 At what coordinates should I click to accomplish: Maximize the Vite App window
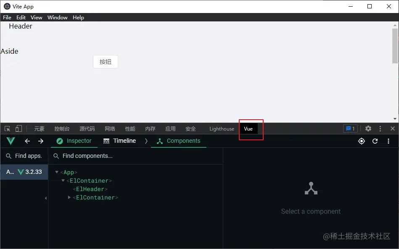click(370, 6)
